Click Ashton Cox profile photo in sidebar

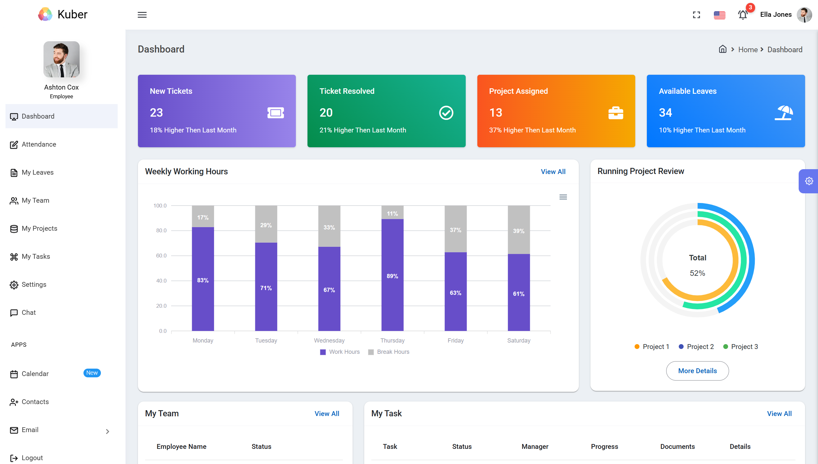point(61,59)
